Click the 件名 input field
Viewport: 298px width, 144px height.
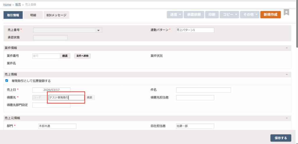[203, 90]
